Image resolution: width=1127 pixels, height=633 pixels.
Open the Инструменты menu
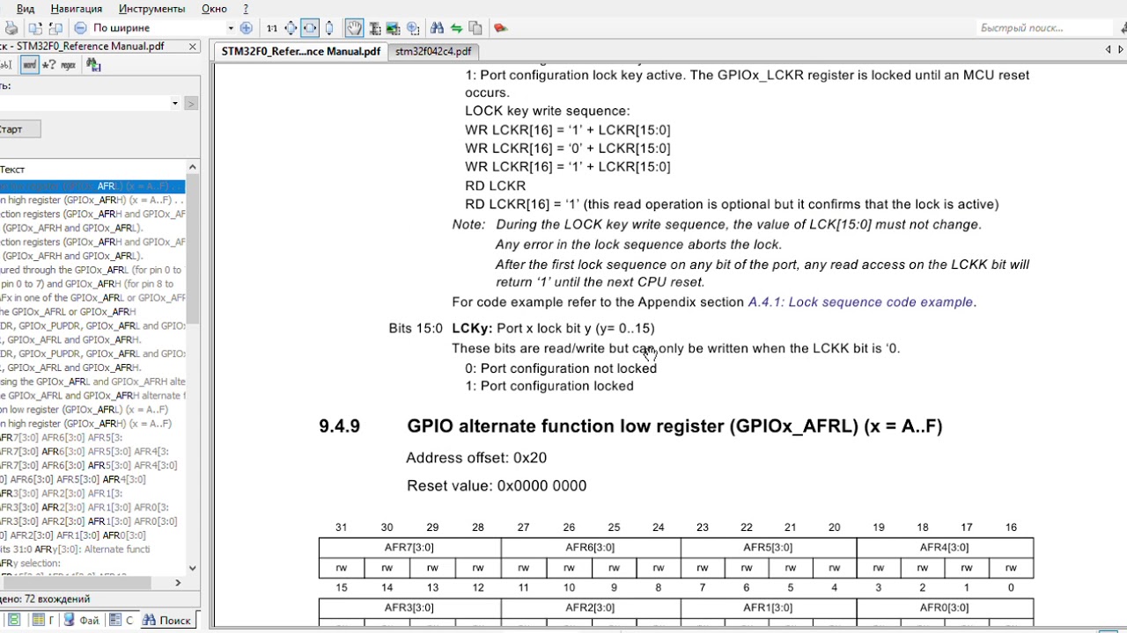pos(151,9)
